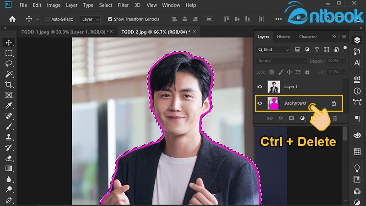
Task: Click Align vertical centers icon
Action: point(237,19)
